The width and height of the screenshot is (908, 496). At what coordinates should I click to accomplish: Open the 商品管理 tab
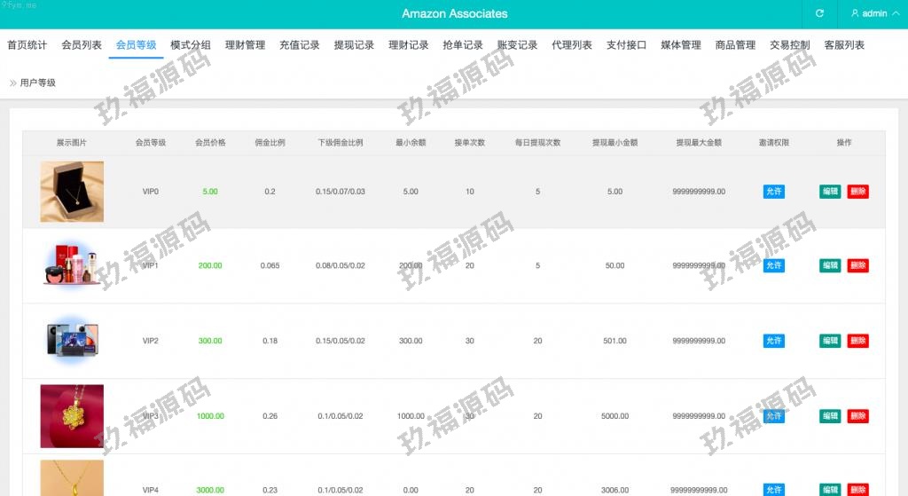[735, 45]
